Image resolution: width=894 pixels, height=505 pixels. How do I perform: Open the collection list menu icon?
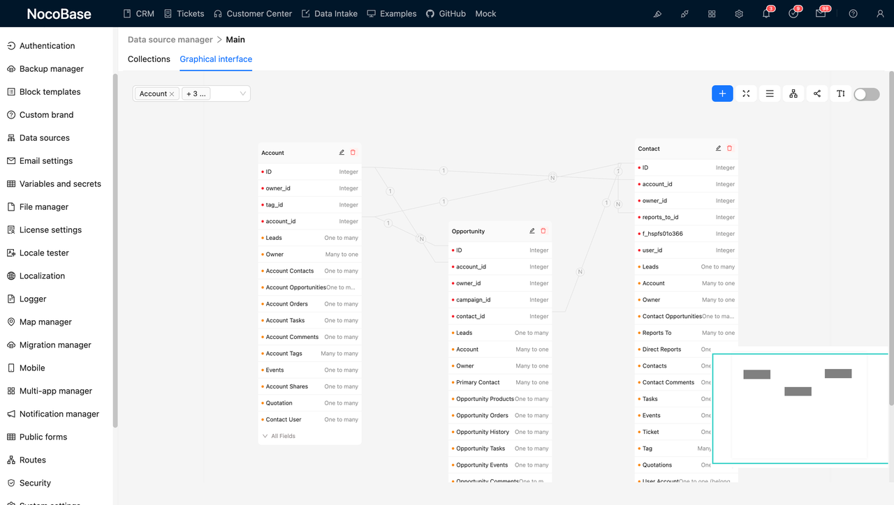pos(769,93)
